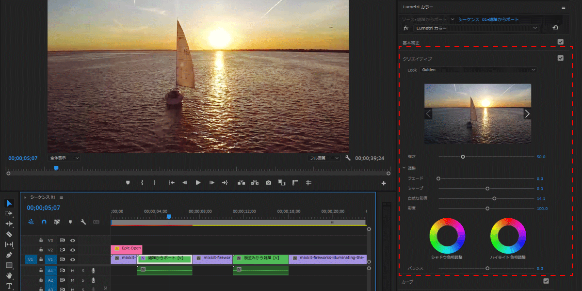Open the comparison view button
582x291 pixels.
point(281,183)
